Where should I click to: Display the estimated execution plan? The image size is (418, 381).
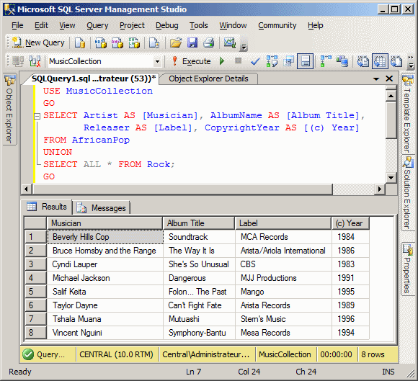(272, 61)
